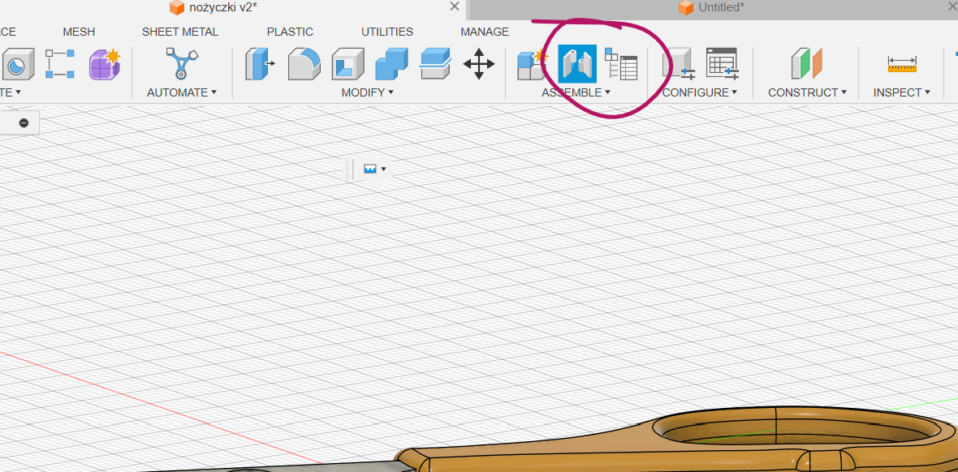Expand the MODIFY dropdown menu
Screen dimensions: 958x472
click(x=391, y=92)
